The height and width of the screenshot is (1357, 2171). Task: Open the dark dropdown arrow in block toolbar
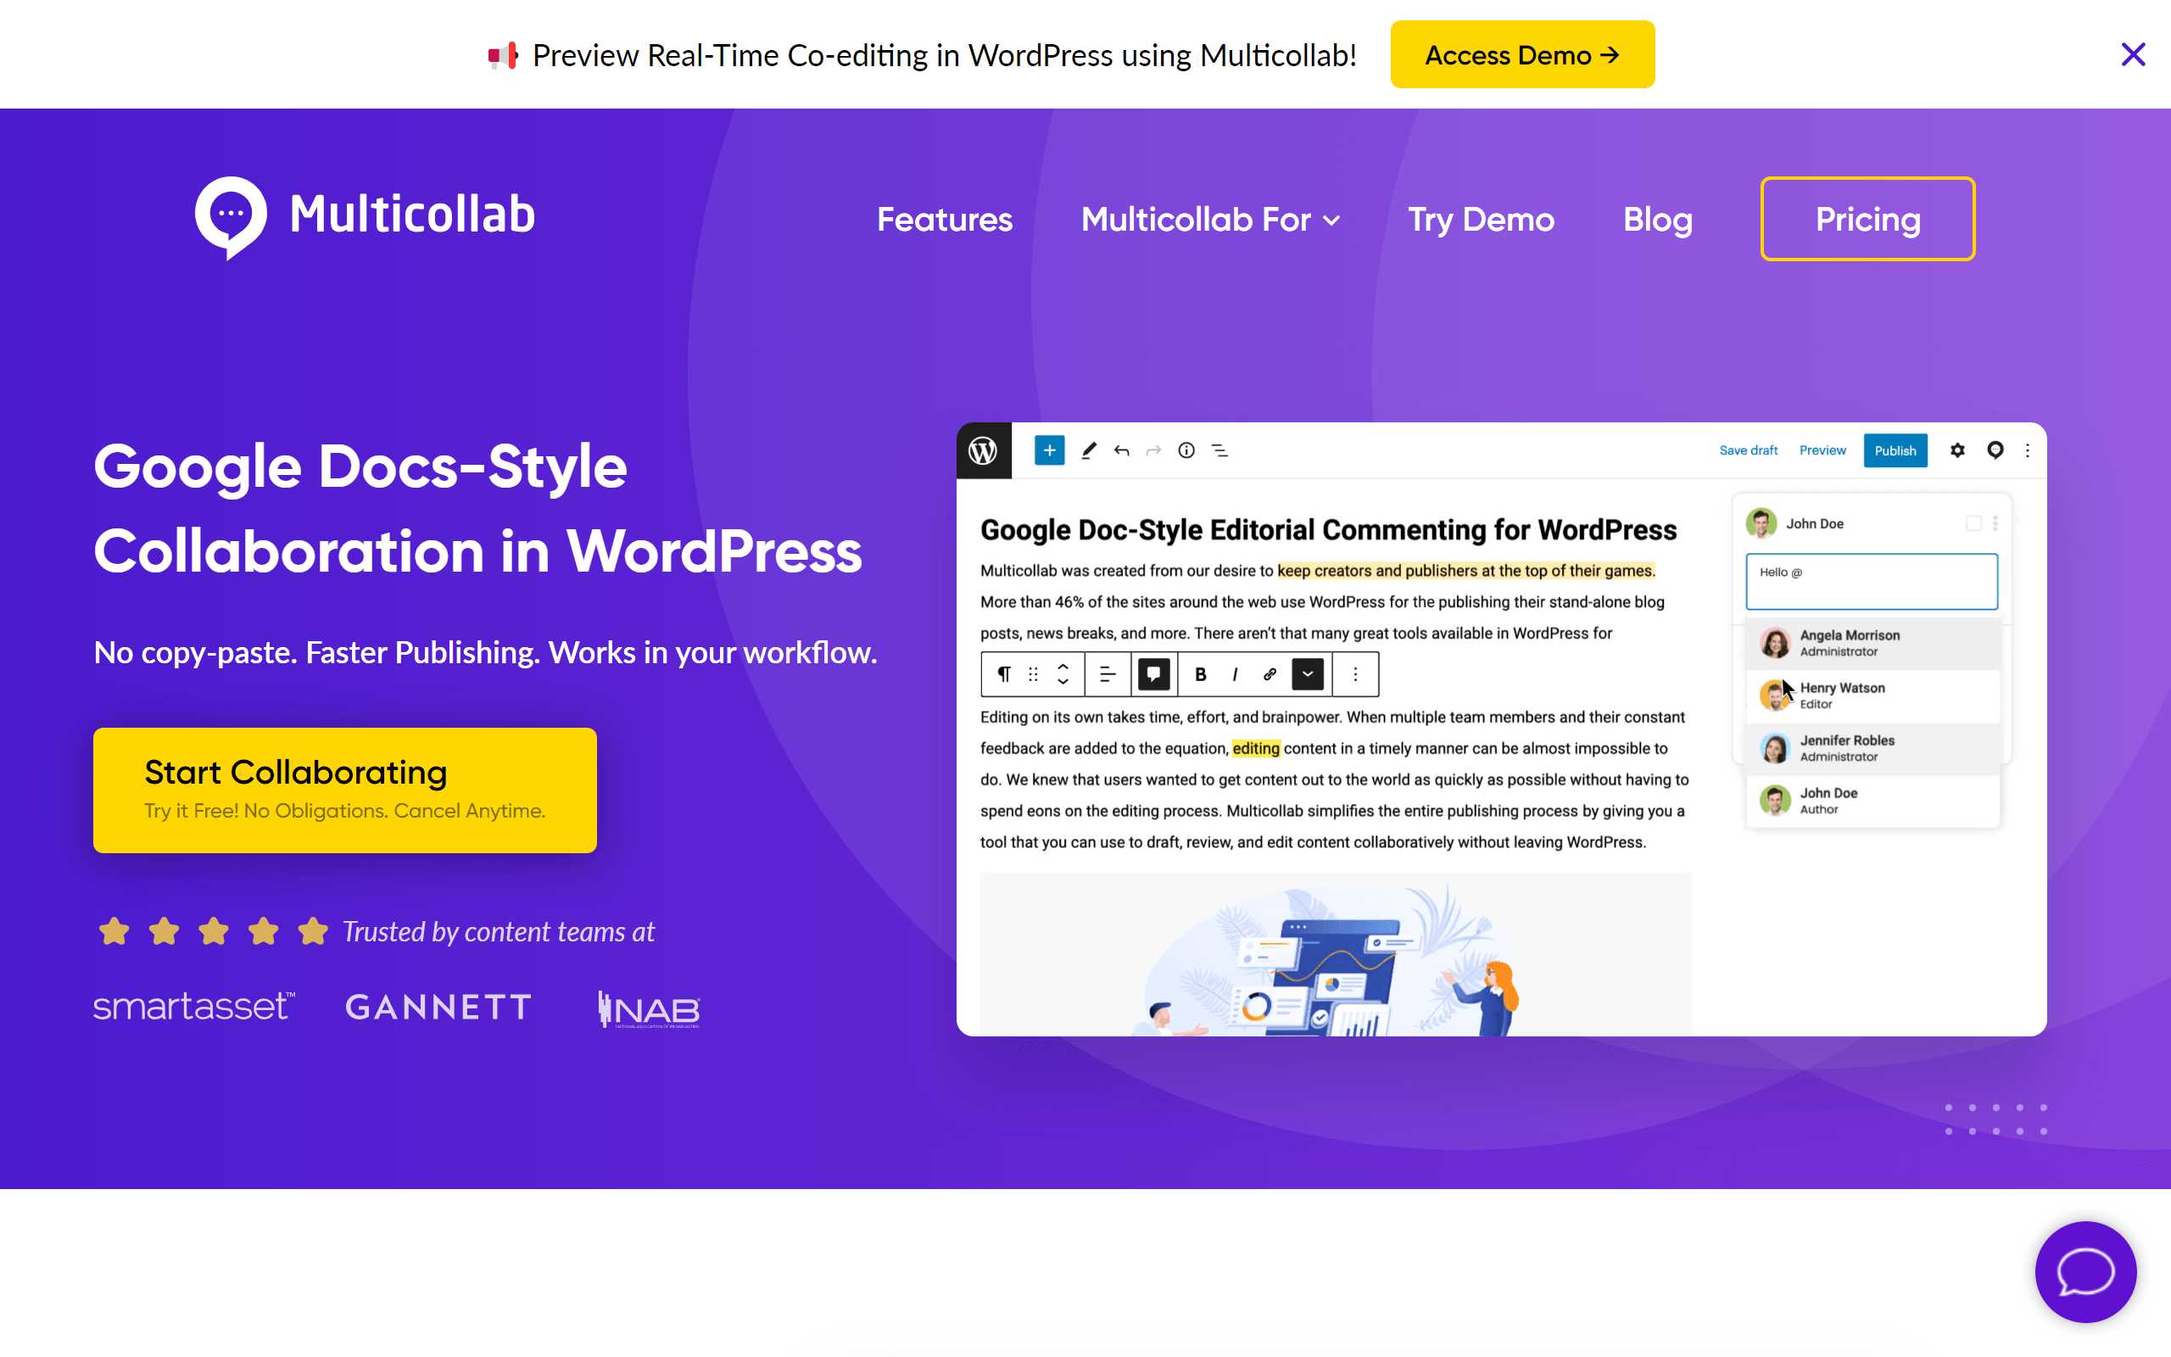point(1307,674)
